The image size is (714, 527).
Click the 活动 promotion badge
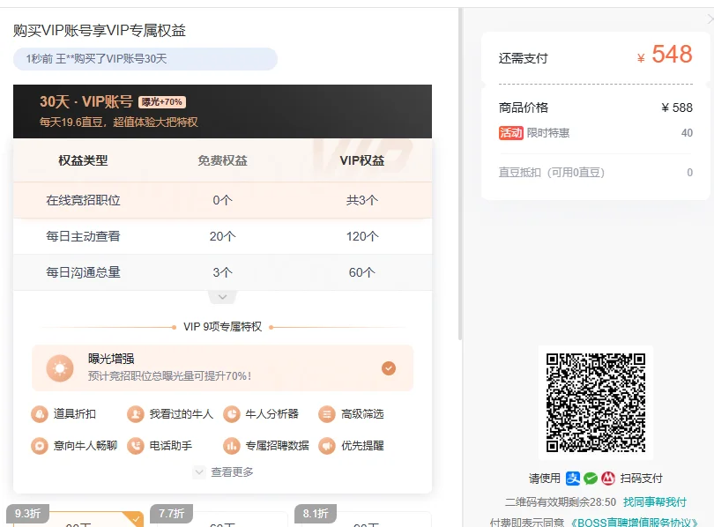(511, 133)
